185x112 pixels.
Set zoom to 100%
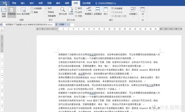[71, 11]
